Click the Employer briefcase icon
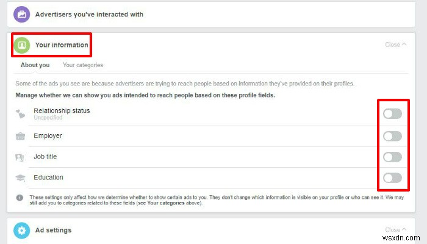This screenshot has width=427, height=244. pos(21,136)
